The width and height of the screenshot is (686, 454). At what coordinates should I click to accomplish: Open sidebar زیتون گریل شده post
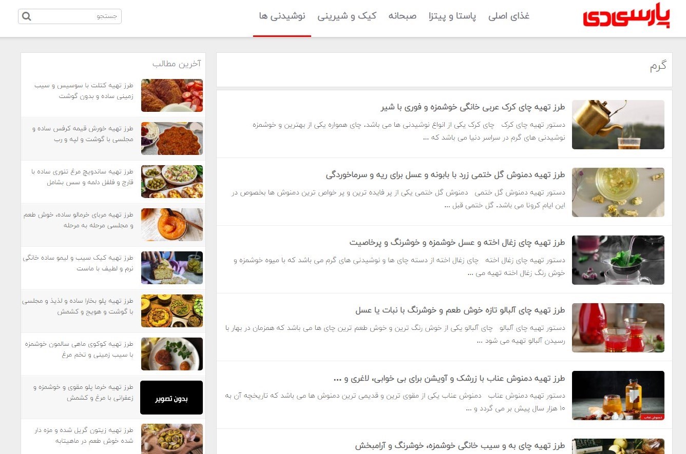[84, 435]
